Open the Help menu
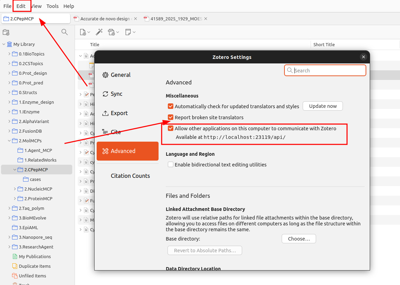 click(69, 6)
